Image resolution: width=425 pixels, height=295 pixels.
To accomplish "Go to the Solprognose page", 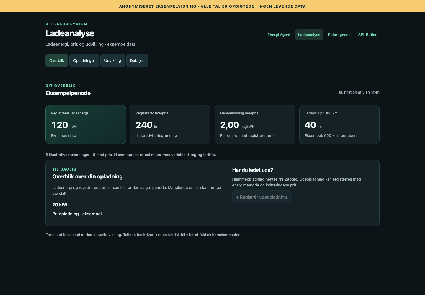I will coord(339,35).
